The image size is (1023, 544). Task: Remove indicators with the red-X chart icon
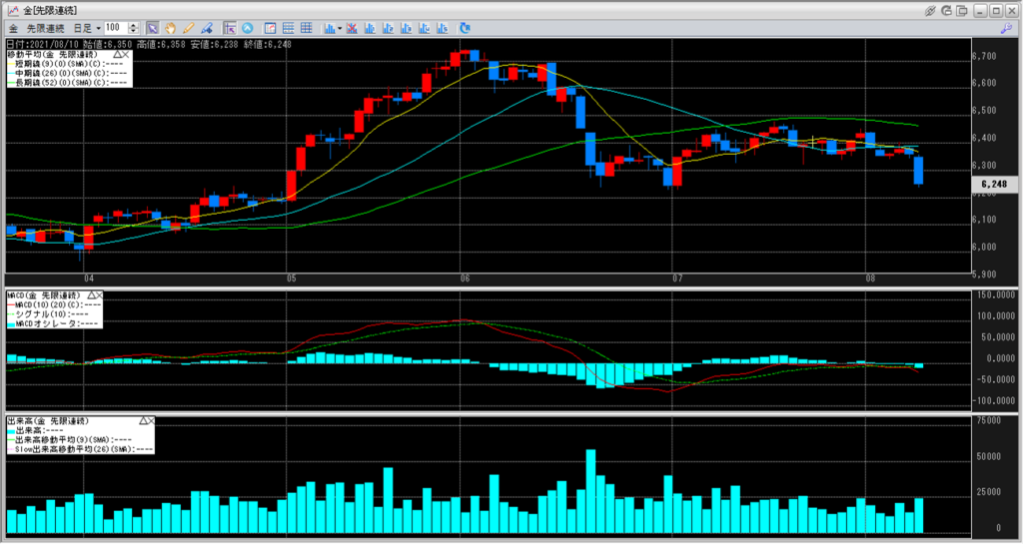[x=352, y=28]
